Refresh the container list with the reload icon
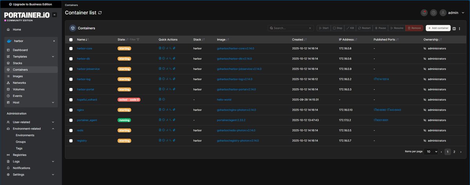Image resolution: width=470 pixels, height=185 pixels. 100,13
